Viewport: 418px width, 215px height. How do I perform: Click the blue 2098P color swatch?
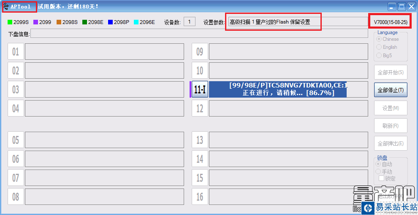[x=110, y=22]
